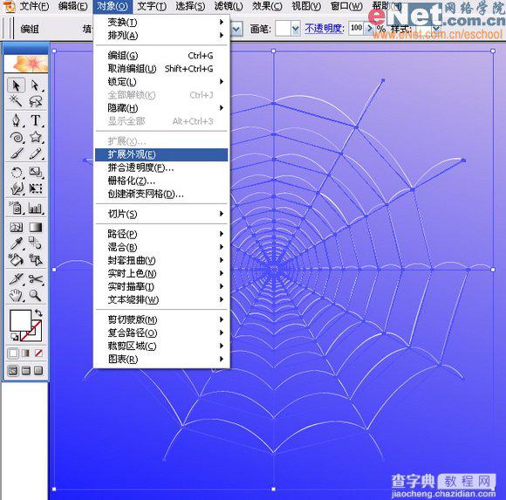Select the Pen tool
The width and height of the screenshot is (506, 500).
pos(16,120)
